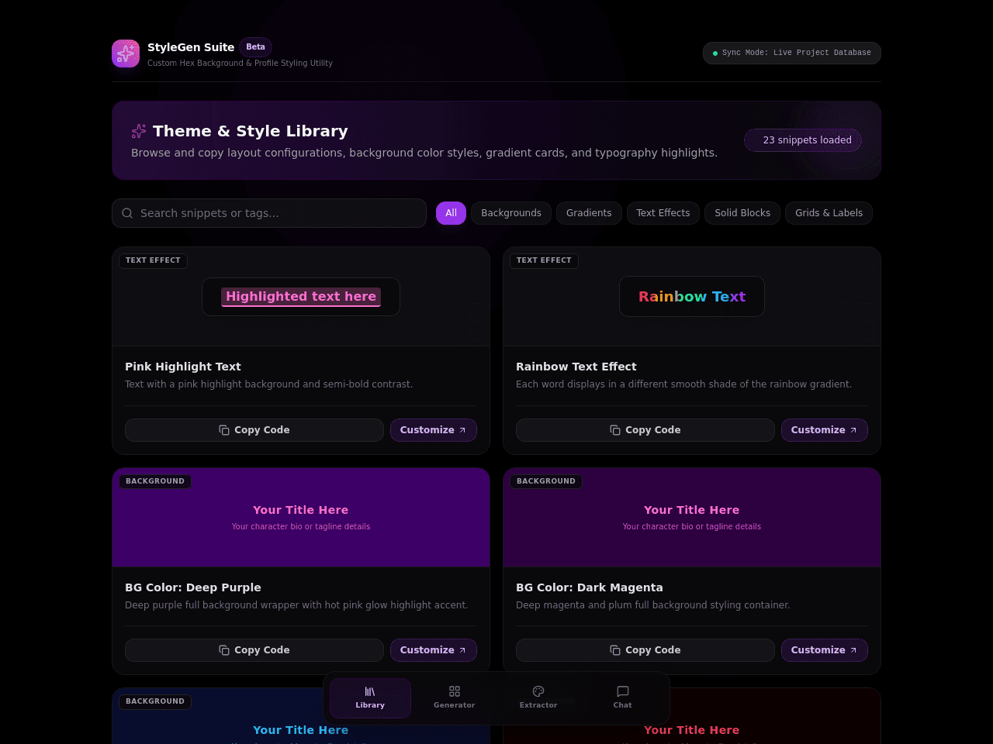993x744 pixels.
Task: Focus the search snippets or tags field
Action: pyautogui.click(x=269, y=213)
